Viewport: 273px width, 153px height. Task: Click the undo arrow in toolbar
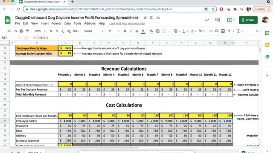tap(9, 31)
